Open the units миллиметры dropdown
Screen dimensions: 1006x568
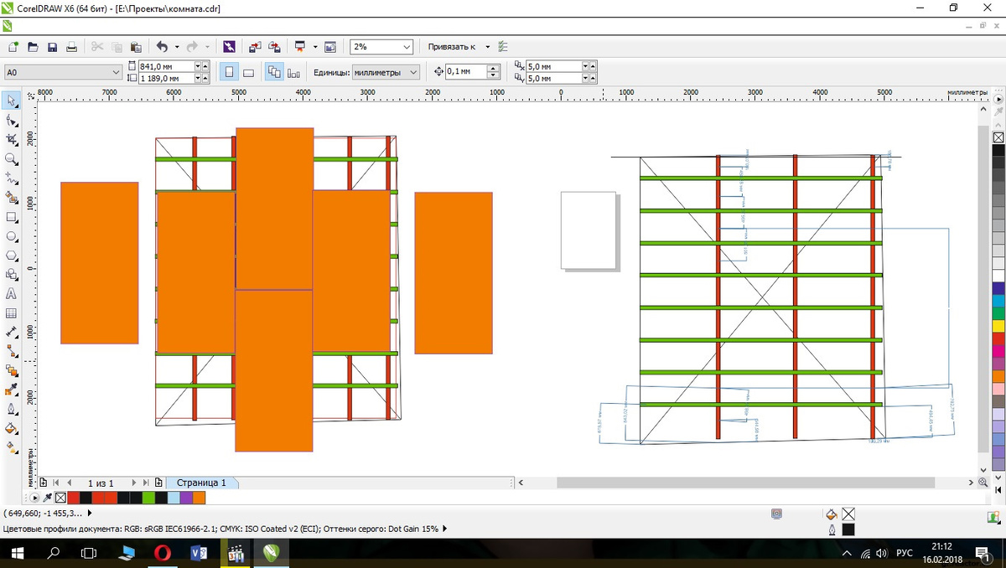click(x=413, y=72)
